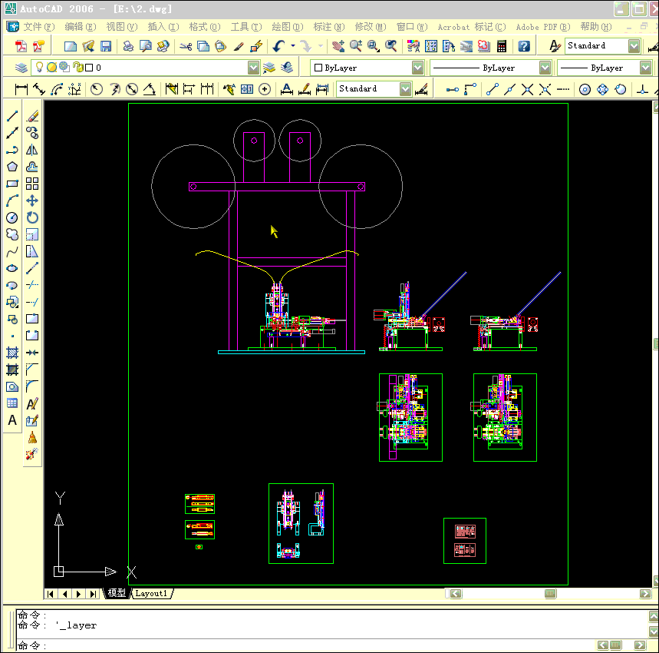The height and width of the screenshot is (653, 659).
Task: Expand the ByLayer color control dropdown
Action: click(x=417, y=68)
